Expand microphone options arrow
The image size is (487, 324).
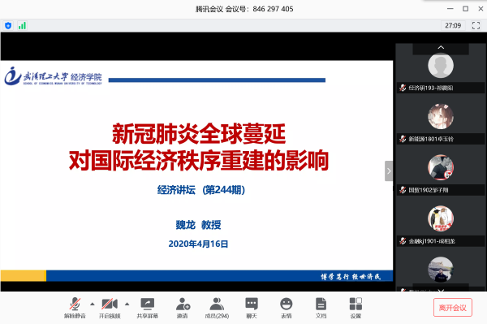93,304
